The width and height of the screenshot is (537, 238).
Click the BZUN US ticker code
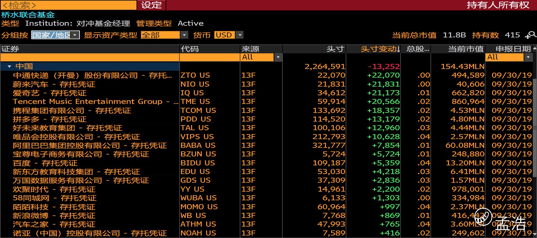pos(198,154)
